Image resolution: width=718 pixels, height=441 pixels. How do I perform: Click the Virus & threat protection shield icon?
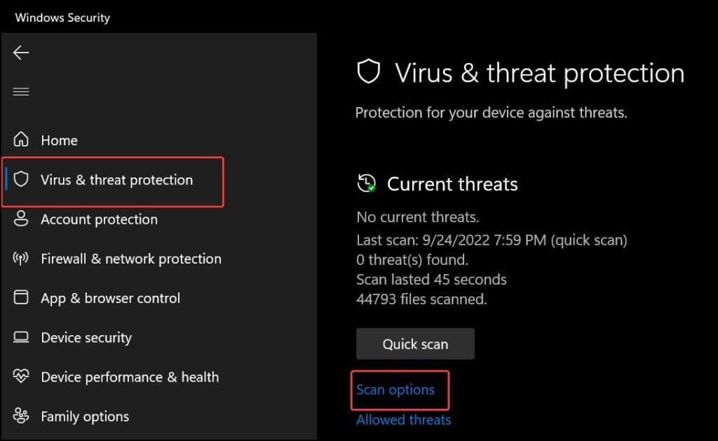pyautogui.click(x=22, y=179)
